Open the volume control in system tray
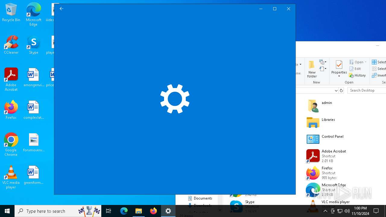The width and height of the screenshot is (386, 217). pyautogui.click(x=347, y=211)
